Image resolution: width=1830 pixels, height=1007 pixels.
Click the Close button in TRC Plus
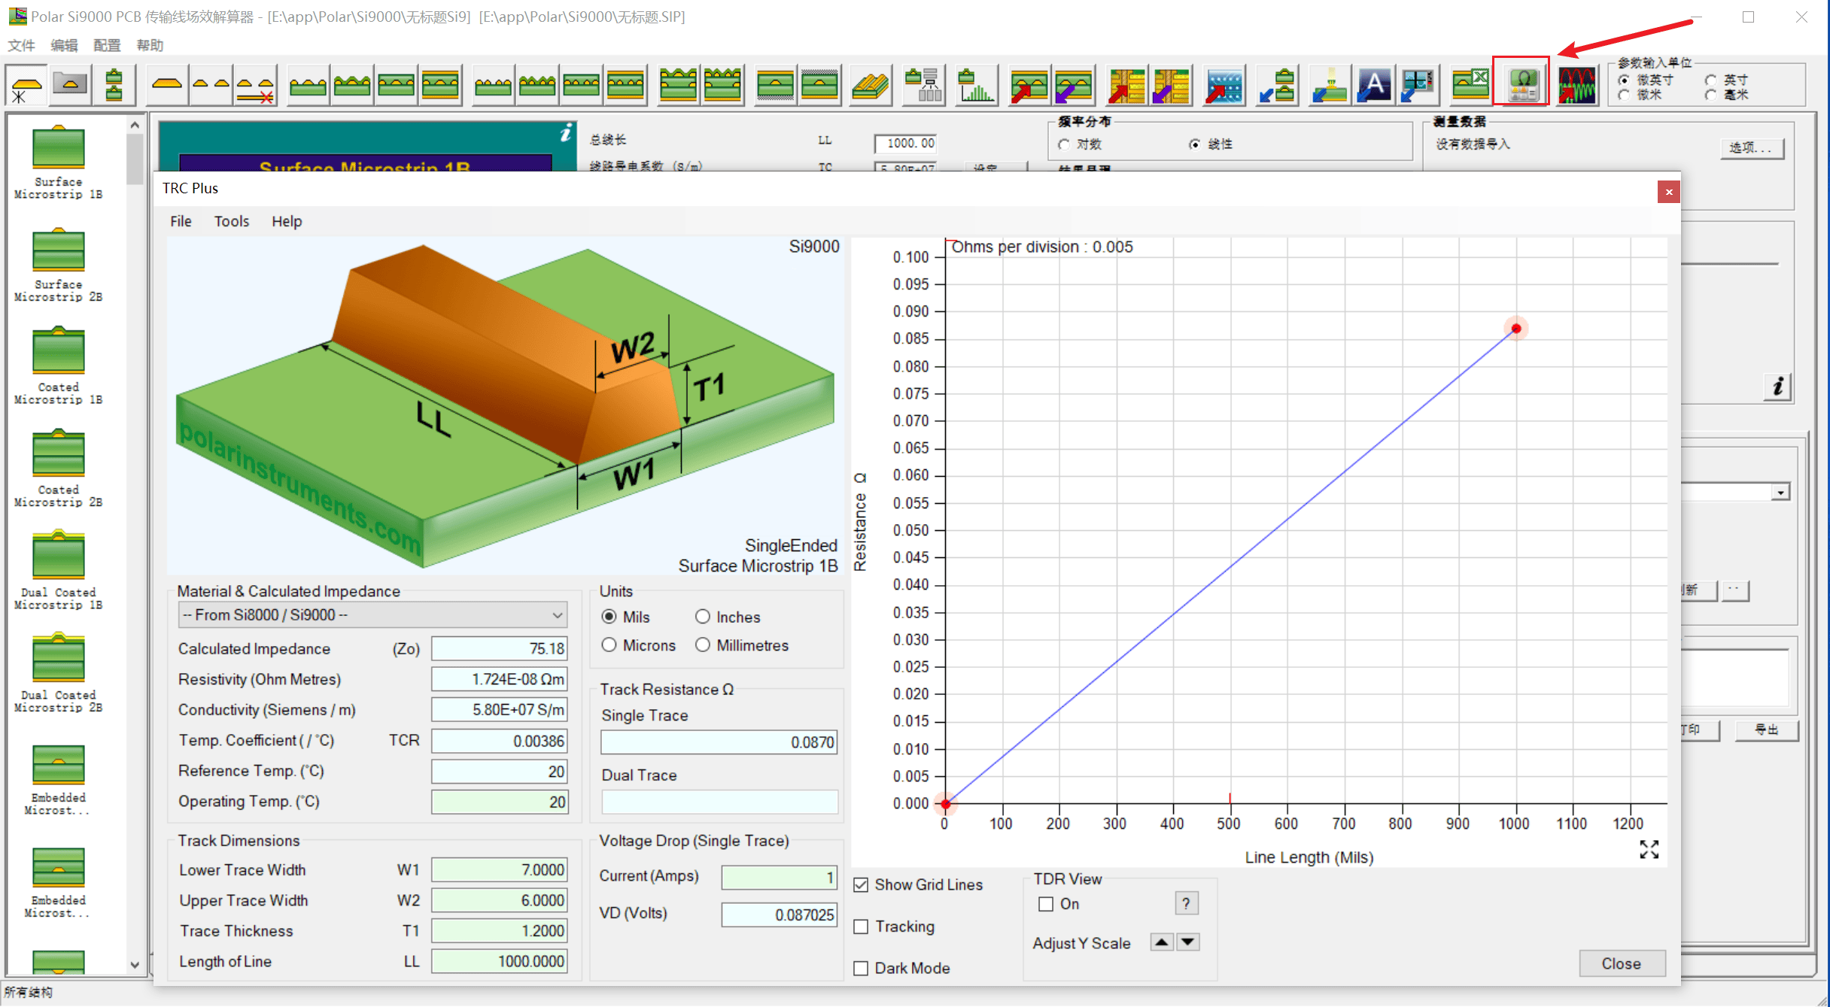1621,963
